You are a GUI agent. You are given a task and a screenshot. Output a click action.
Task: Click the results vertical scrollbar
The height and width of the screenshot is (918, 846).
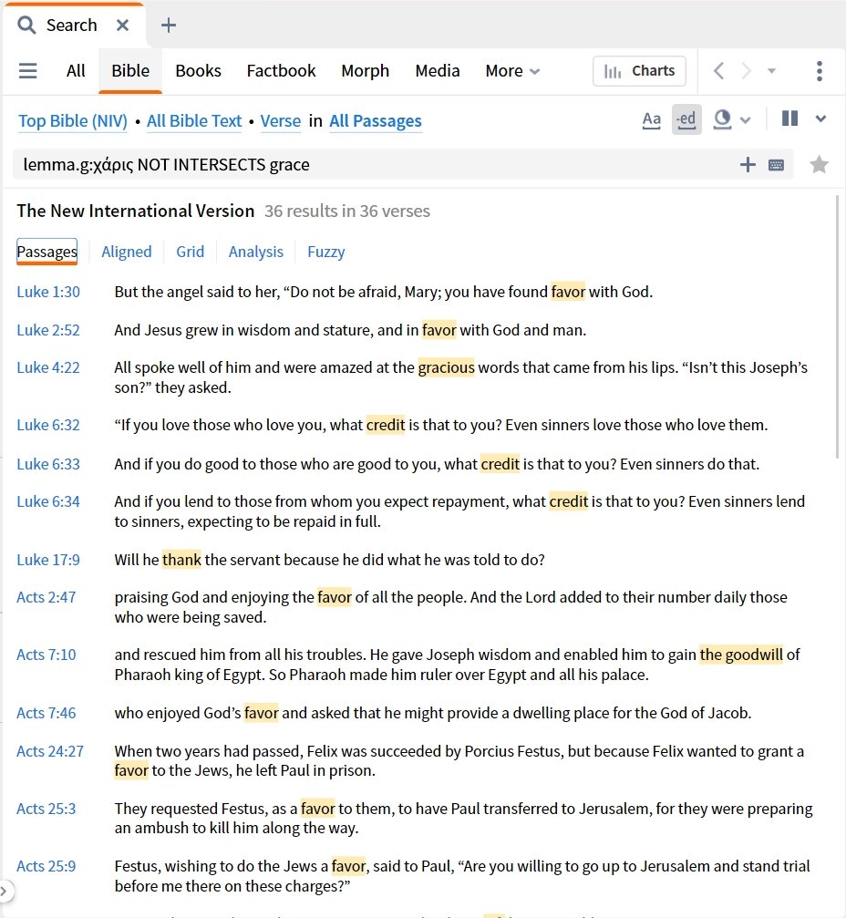tap(837, 326)
